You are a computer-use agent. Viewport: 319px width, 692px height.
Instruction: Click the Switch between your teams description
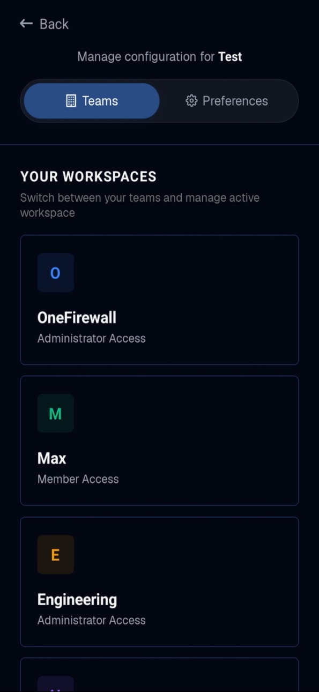coord(140,205)
